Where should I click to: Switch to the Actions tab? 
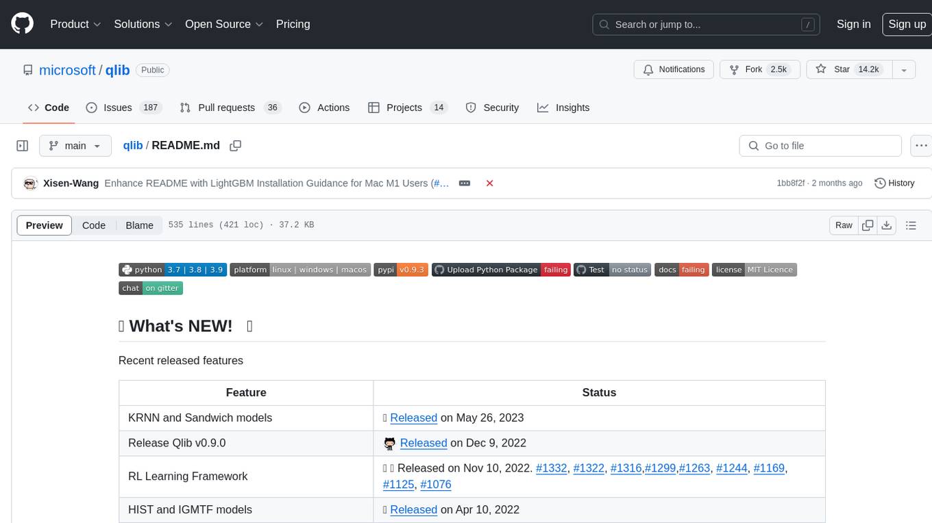324,107
